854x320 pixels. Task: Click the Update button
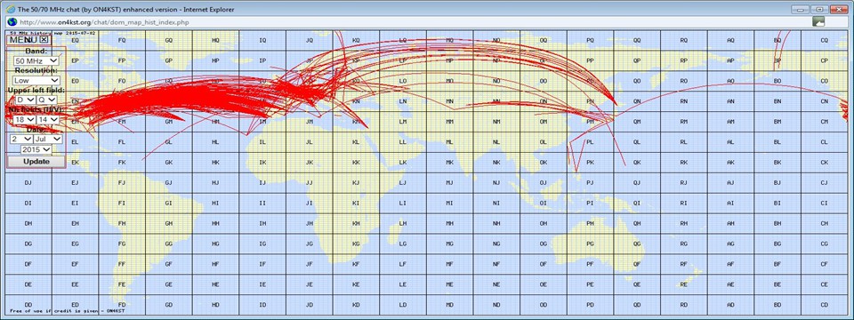[36, 162]
